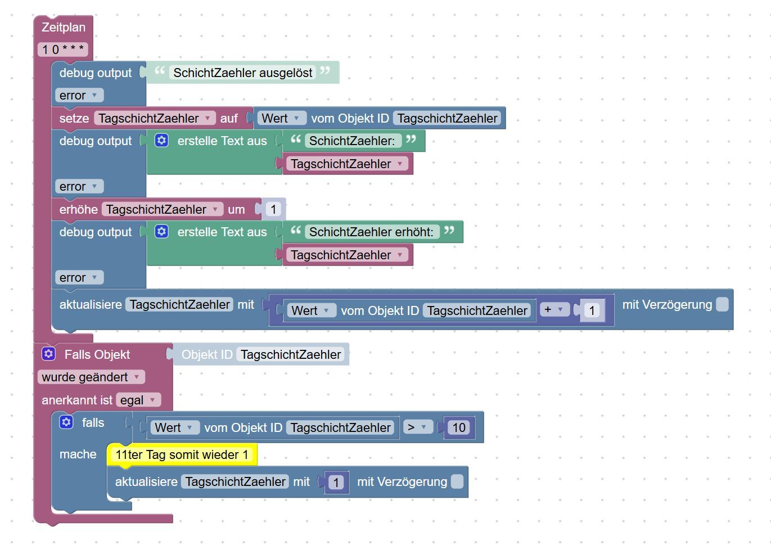This screenshot has height=545, width=771.
Task: Edit the value 1 in the mache update block
Action: [x=336, y=482]
